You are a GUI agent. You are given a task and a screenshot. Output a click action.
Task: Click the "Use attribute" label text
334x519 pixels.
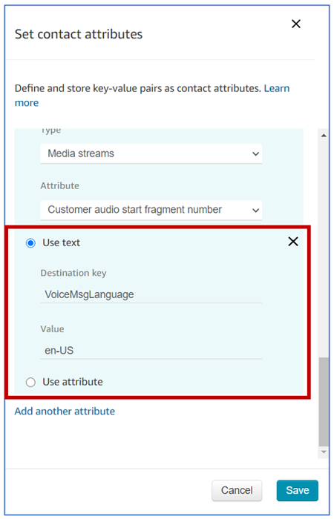tap(73, 382)
